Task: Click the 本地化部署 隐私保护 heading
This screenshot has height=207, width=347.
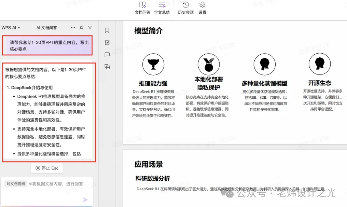Action: pyautogui.click(x=209, y=83)
